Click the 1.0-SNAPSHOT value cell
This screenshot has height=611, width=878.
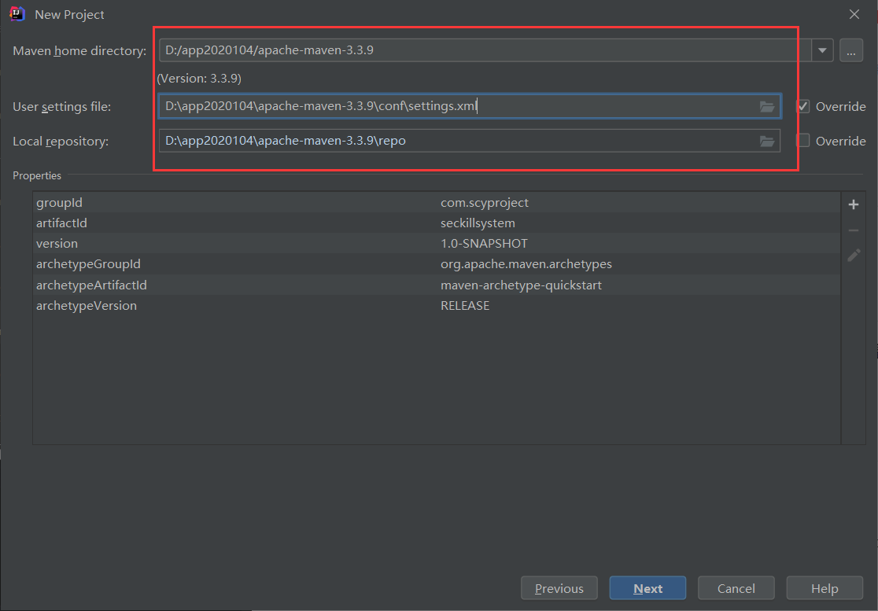pos(484,244)
